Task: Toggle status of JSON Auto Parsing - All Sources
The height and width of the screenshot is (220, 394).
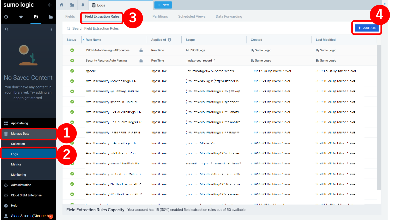Action: coord(72,50)
